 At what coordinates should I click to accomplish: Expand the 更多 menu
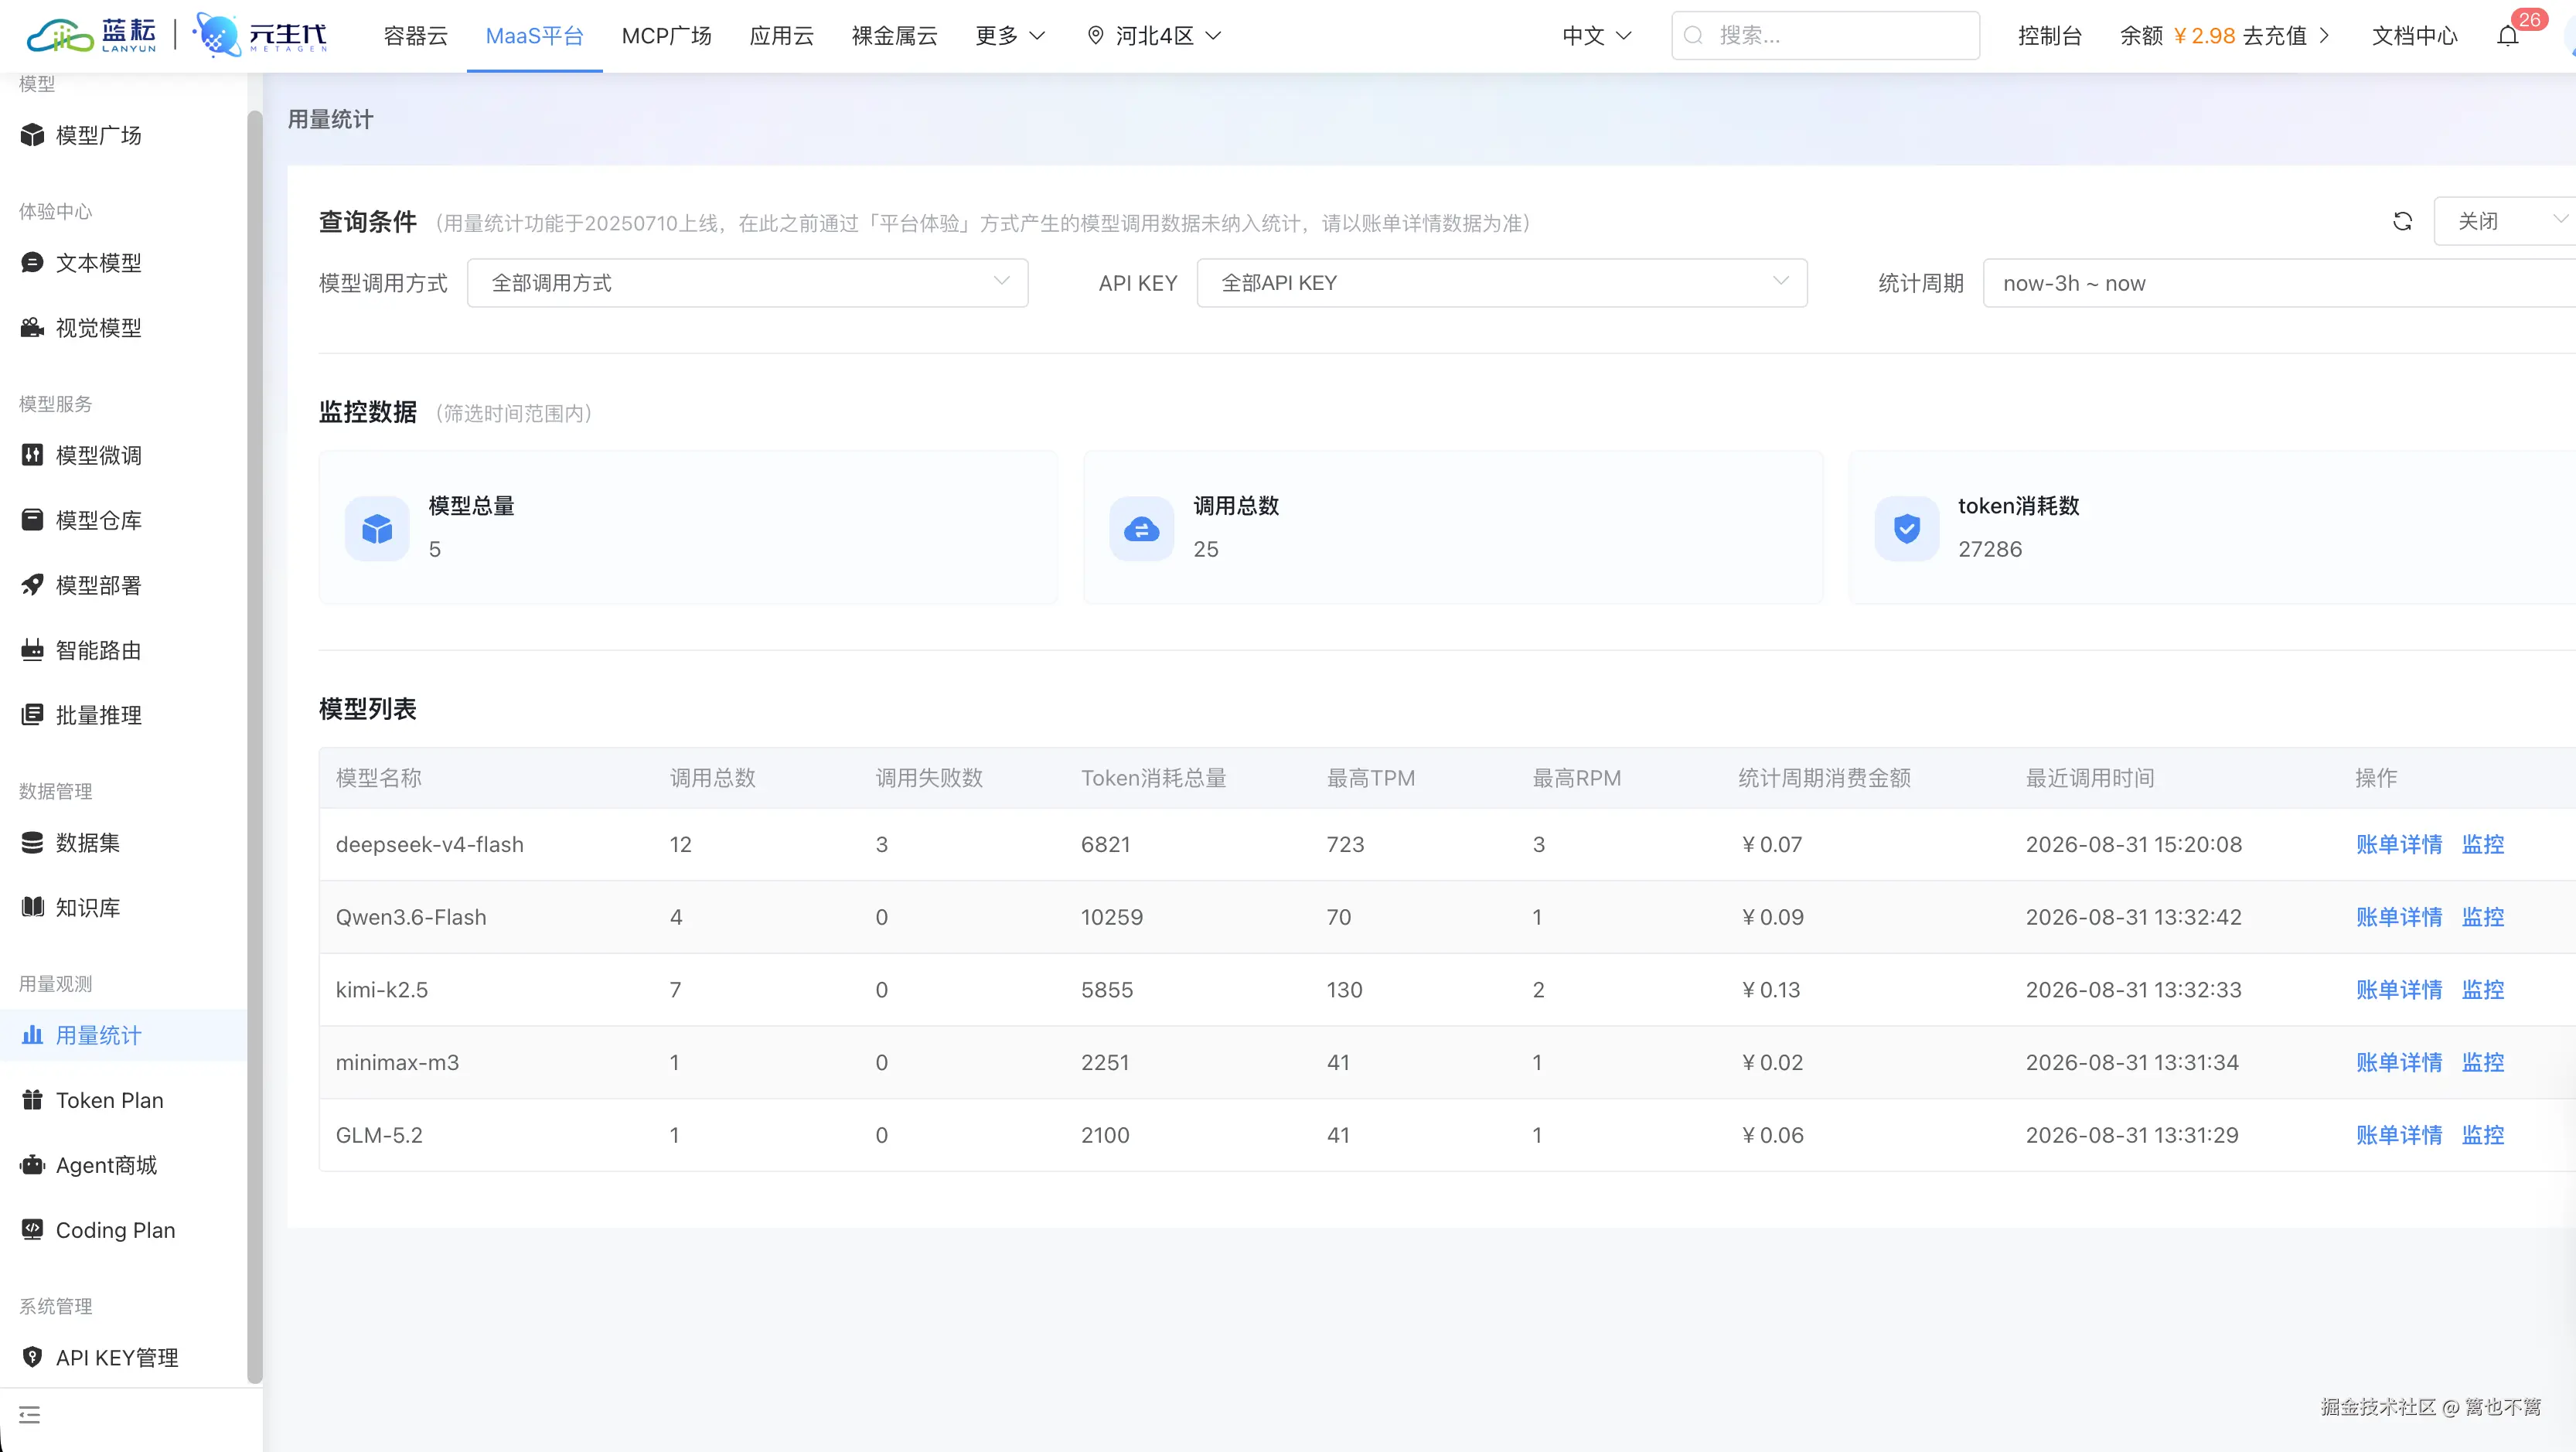tap(1010, 36)
